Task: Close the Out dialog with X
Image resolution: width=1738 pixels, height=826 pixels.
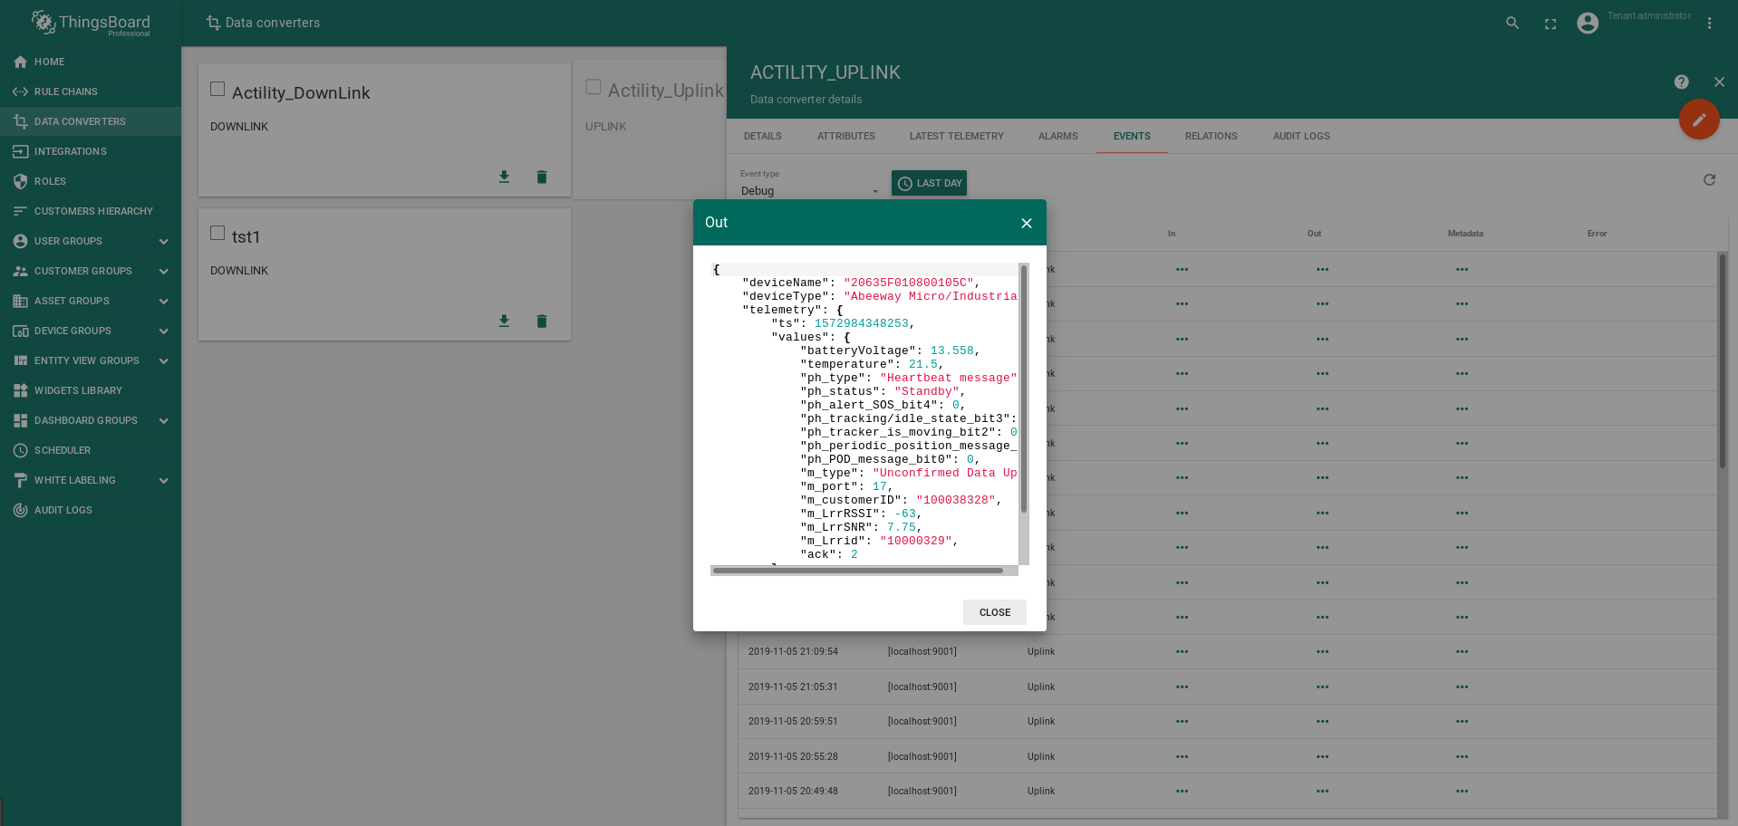Action: point(1027,223)
